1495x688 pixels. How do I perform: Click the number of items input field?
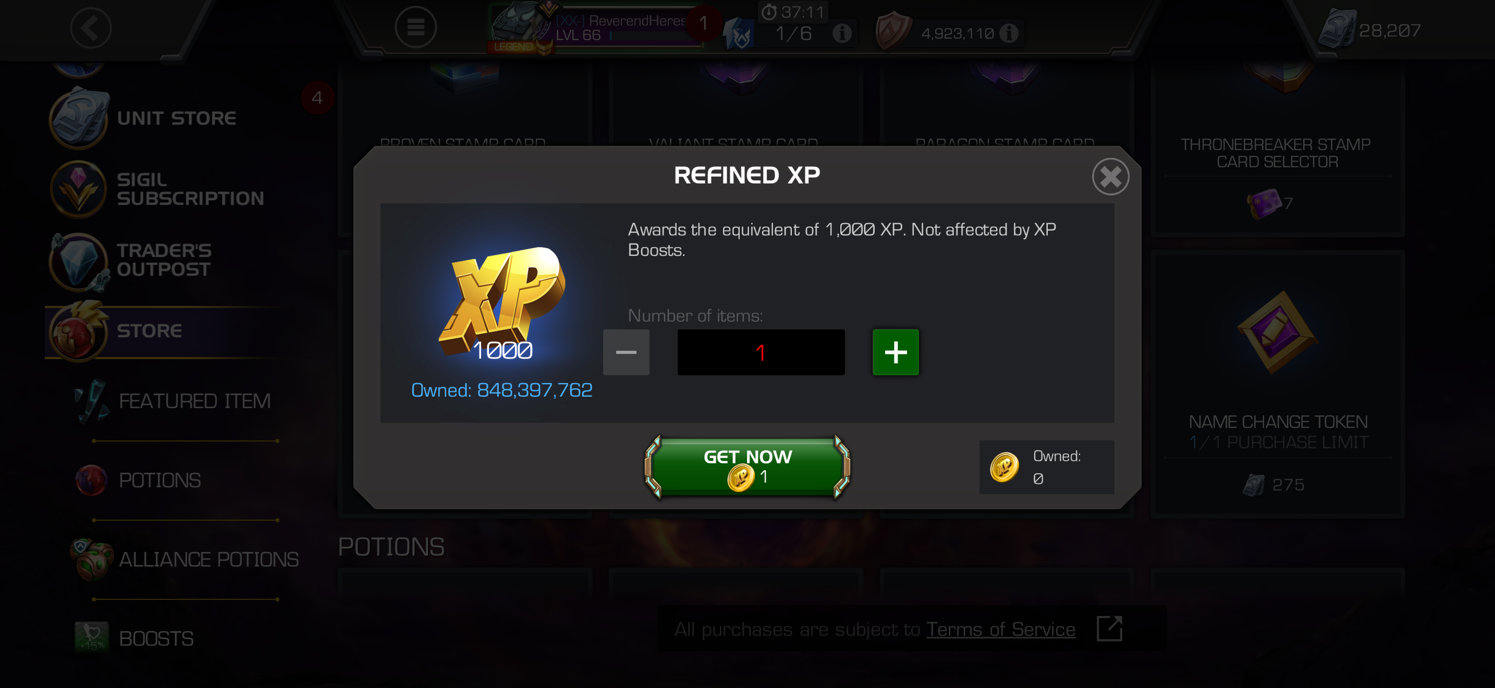coord(761,352)
